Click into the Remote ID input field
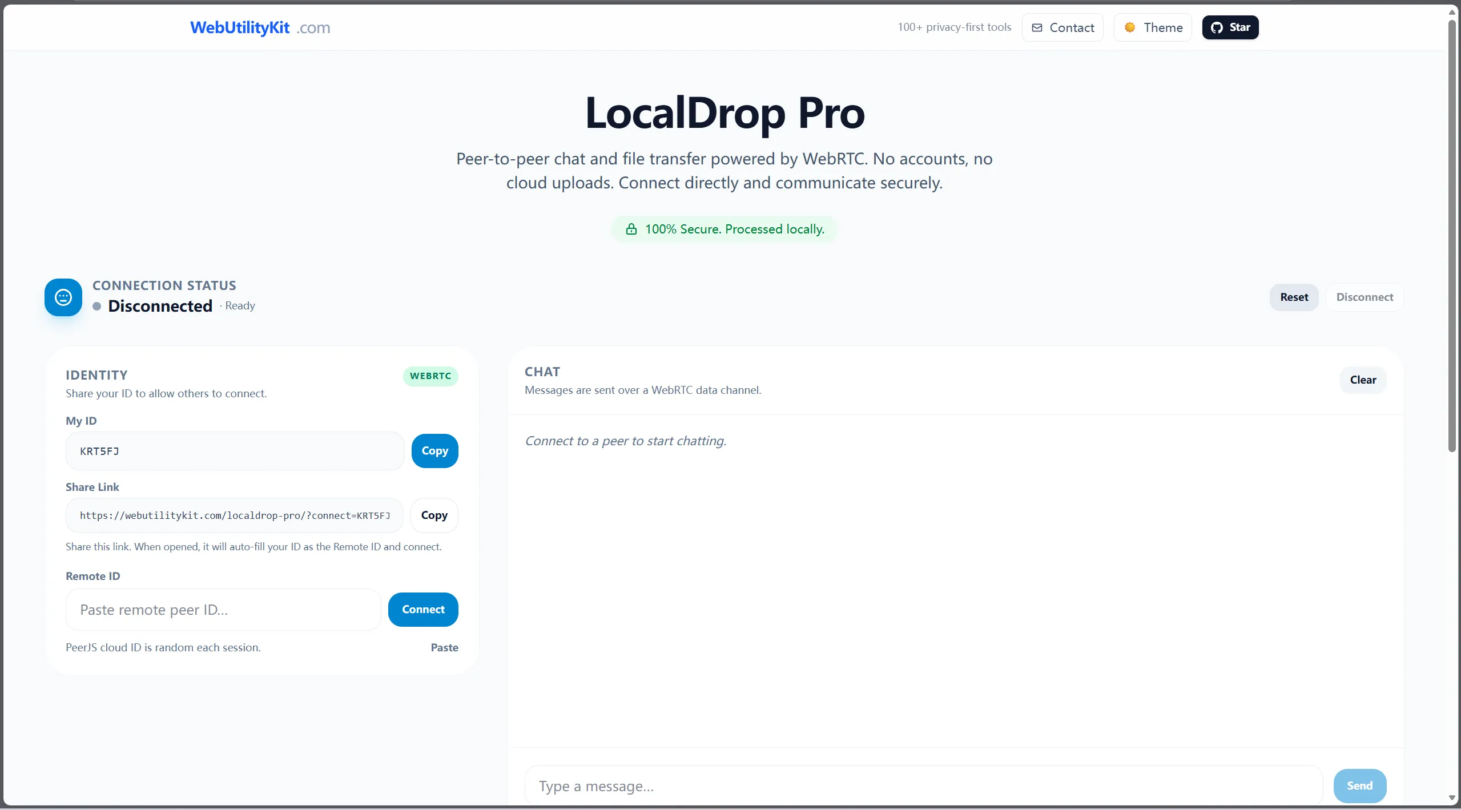The width and height of the screenshot is (1461, 810). (223, 610)
